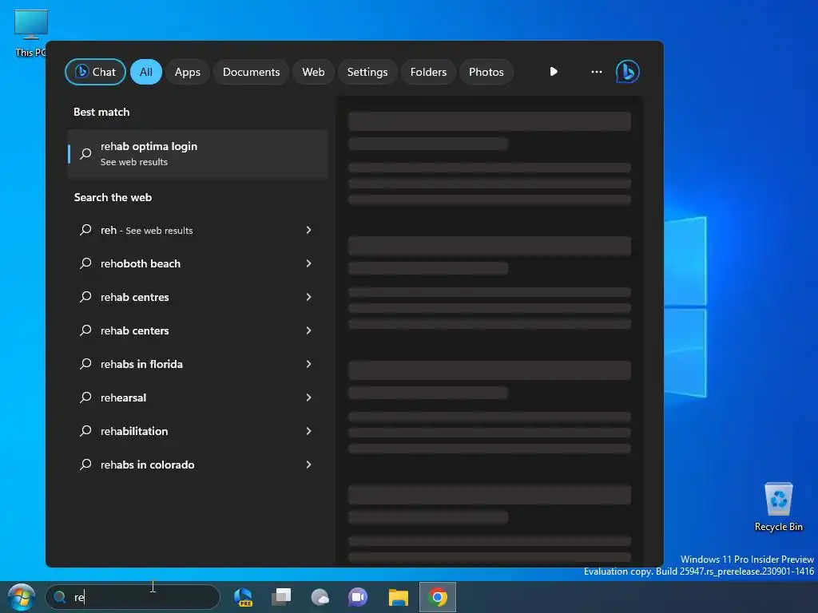The width and height of the screenshot is (818, 613).
Task: Click the taskbar search input field
Action: 133,597
